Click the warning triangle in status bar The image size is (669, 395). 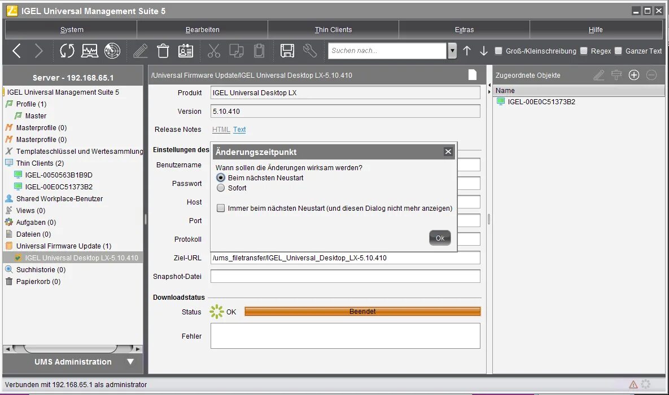633,384
